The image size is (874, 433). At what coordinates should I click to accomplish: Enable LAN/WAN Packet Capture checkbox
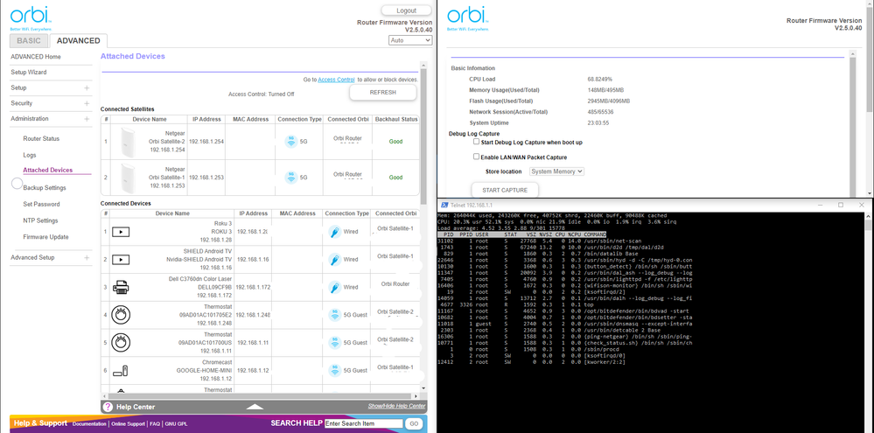pos(476,157)
